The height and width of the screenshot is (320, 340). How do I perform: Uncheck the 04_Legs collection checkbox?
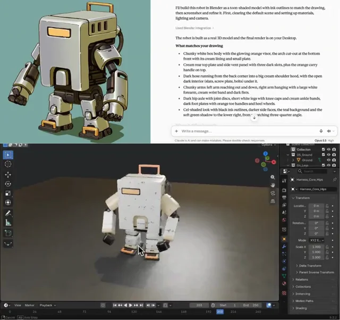(324, 165)
